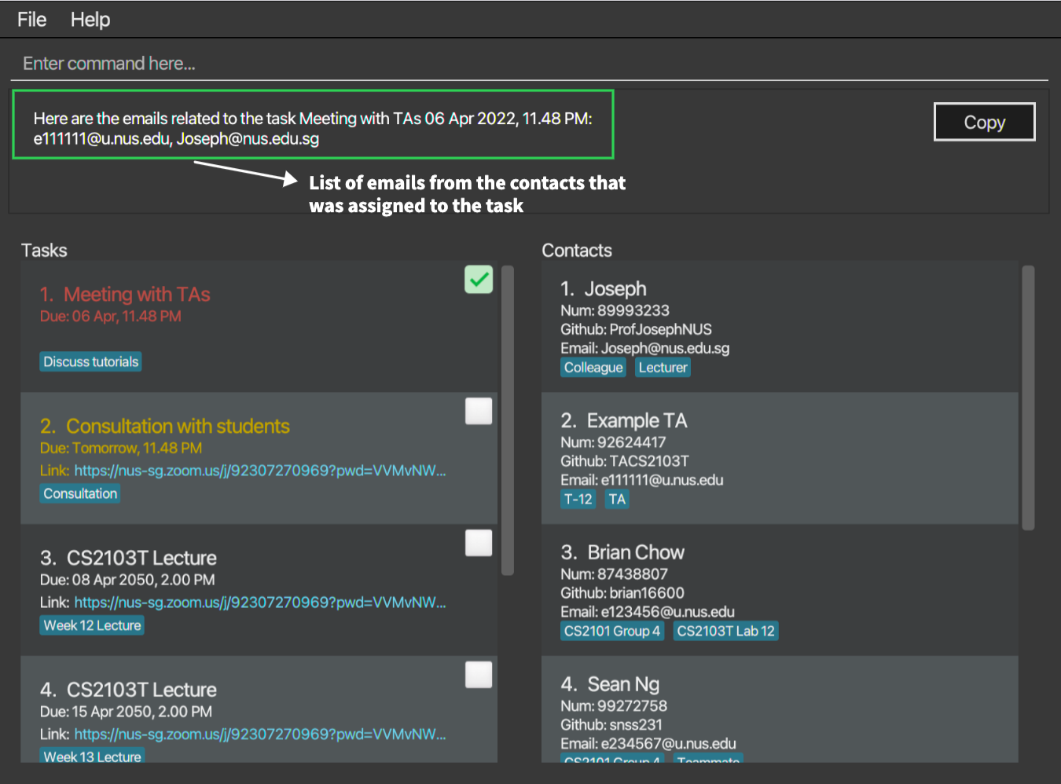Select task 3 'CS2103T Lecture' title
1061x784 pixels.
(x=141, y=559)
